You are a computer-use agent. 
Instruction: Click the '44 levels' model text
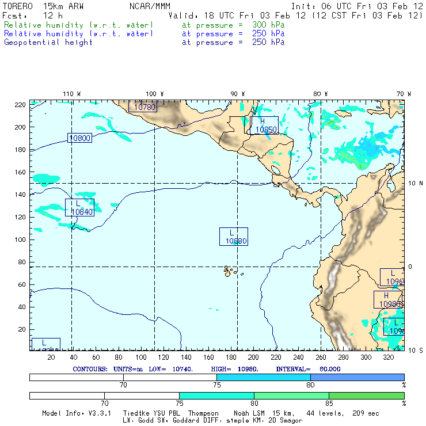(x=325, y=413)
